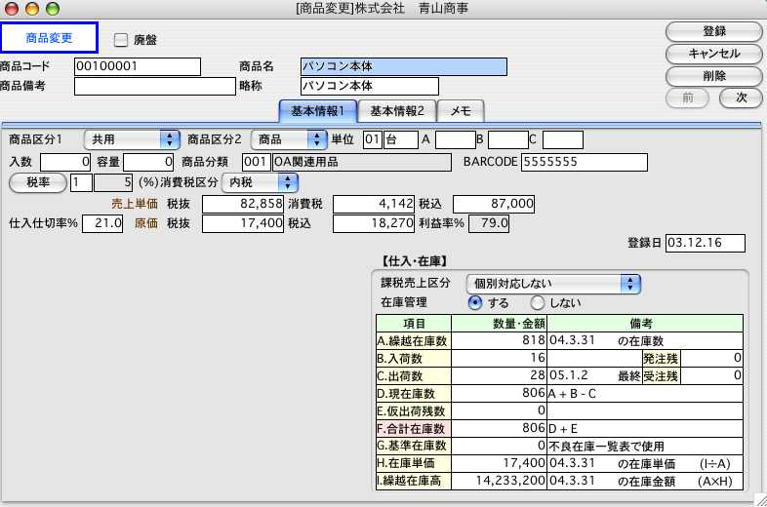Click the 登録 register button

coord(713,32)
